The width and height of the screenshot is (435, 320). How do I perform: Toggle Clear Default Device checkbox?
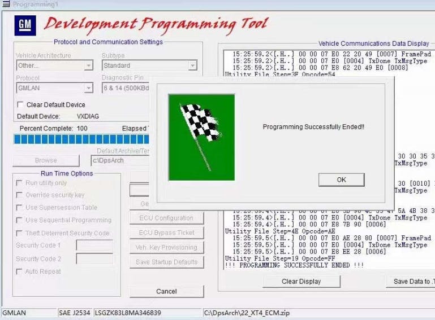(x=21, y=105)
